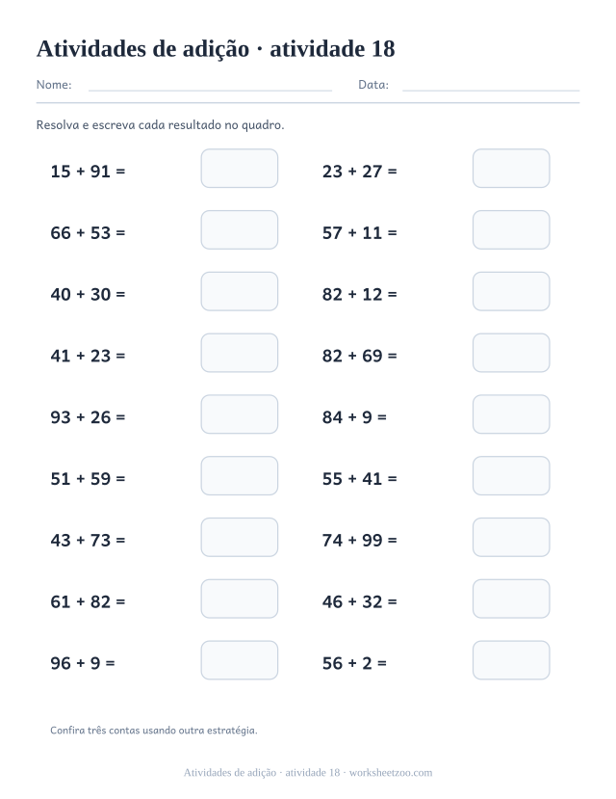Click the answer box for 43 + 73
This screenshot has height=799, width=616.
(239, 537)
